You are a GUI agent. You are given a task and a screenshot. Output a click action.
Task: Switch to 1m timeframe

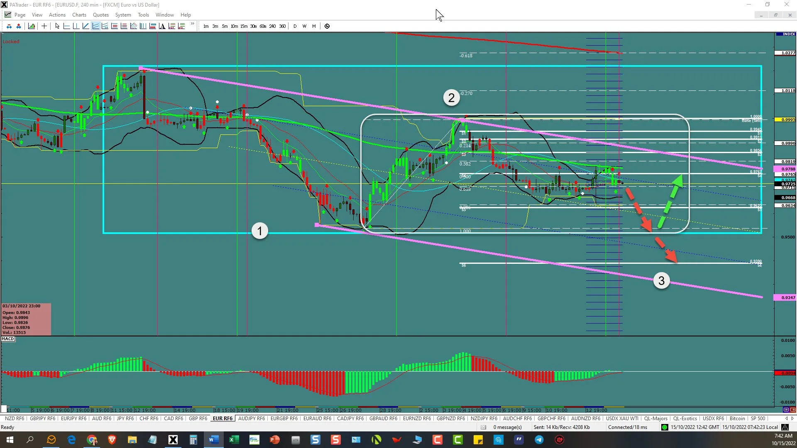[x=206, y=26]
